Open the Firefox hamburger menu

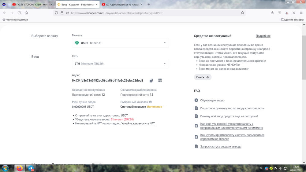click(x=301, y=13)
